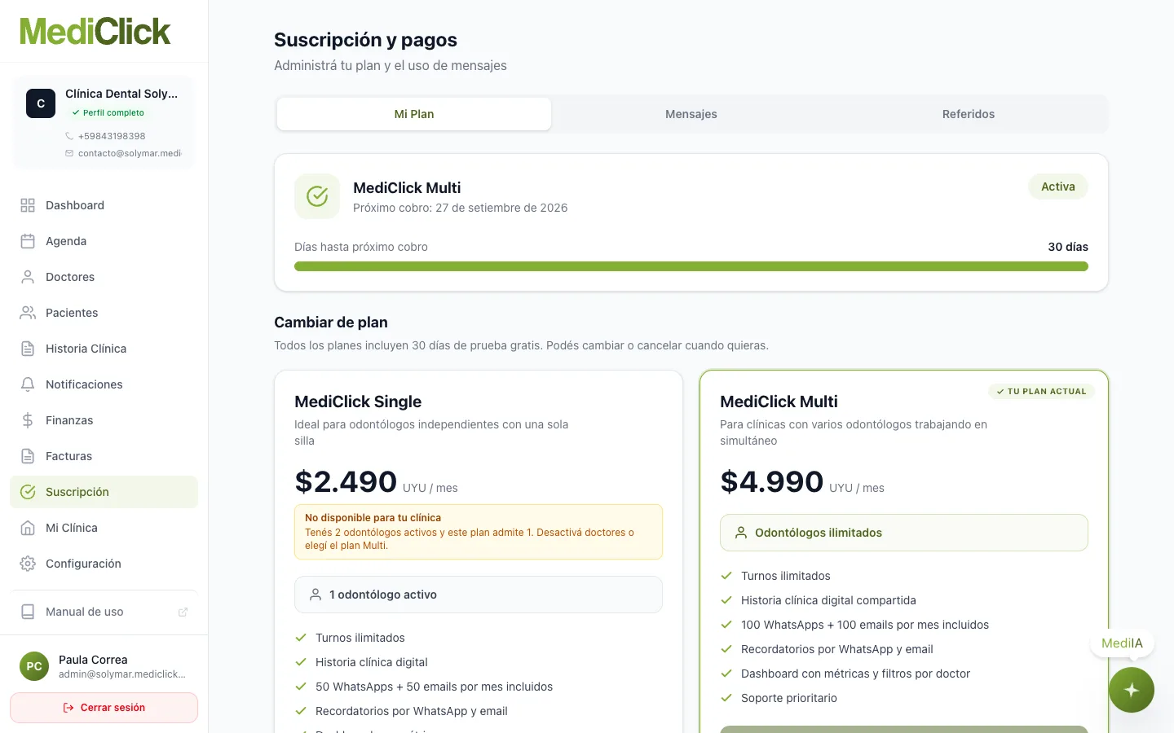The image size is (1174, 733).
Task: Open the Mensajes tab
Action: pyautogui.click(x=691, y=114)
